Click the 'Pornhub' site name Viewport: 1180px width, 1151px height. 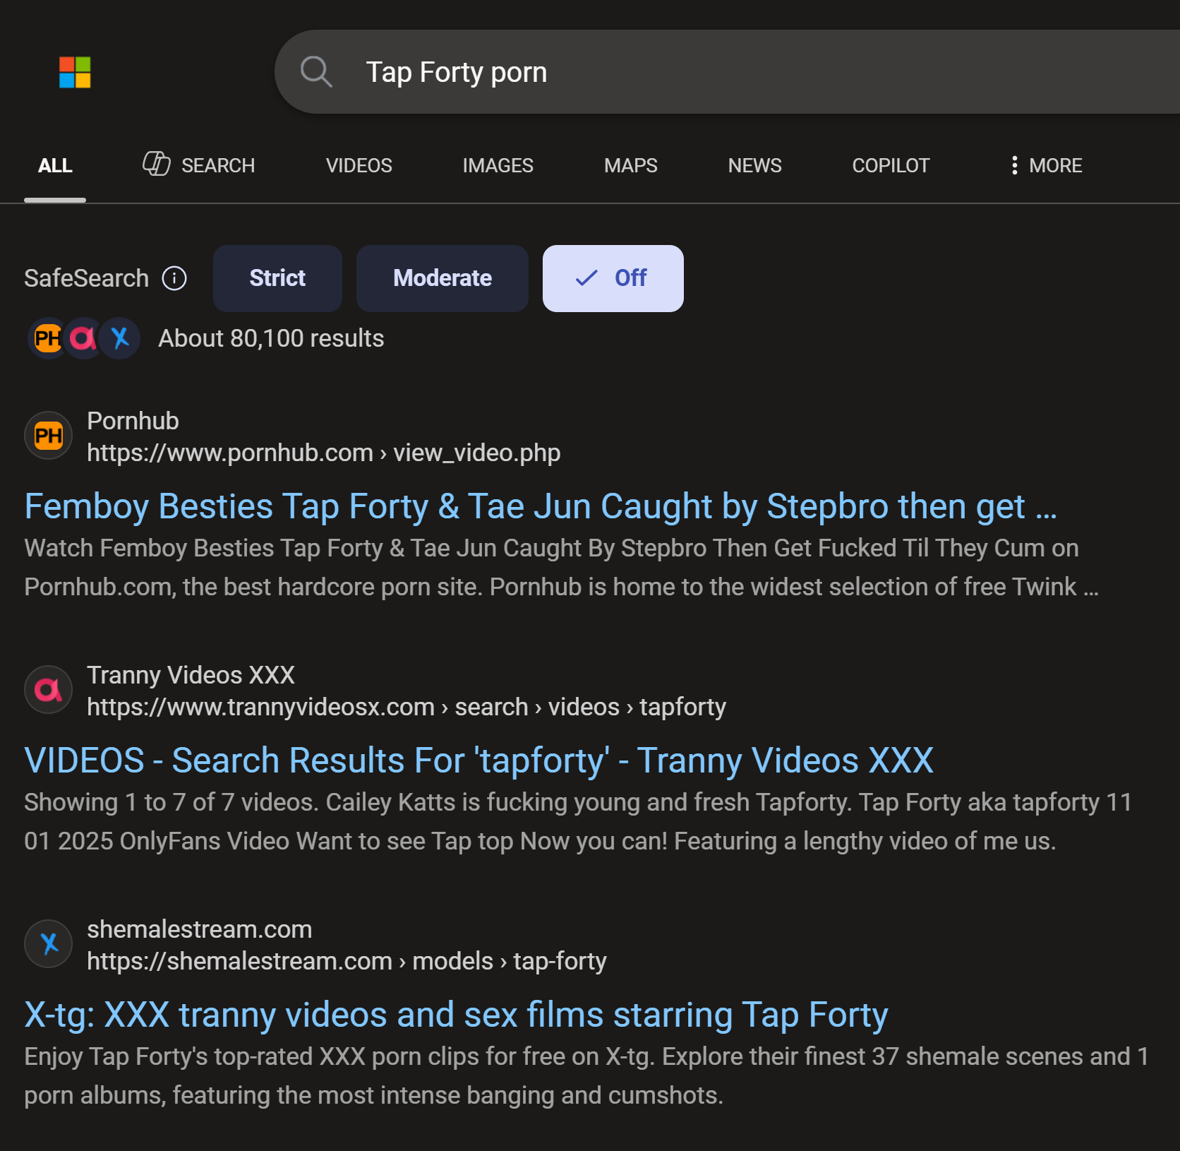133,421
